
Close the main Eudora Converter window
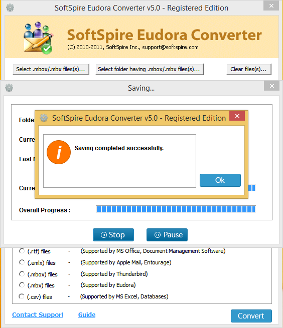click(x=271, y=6)
